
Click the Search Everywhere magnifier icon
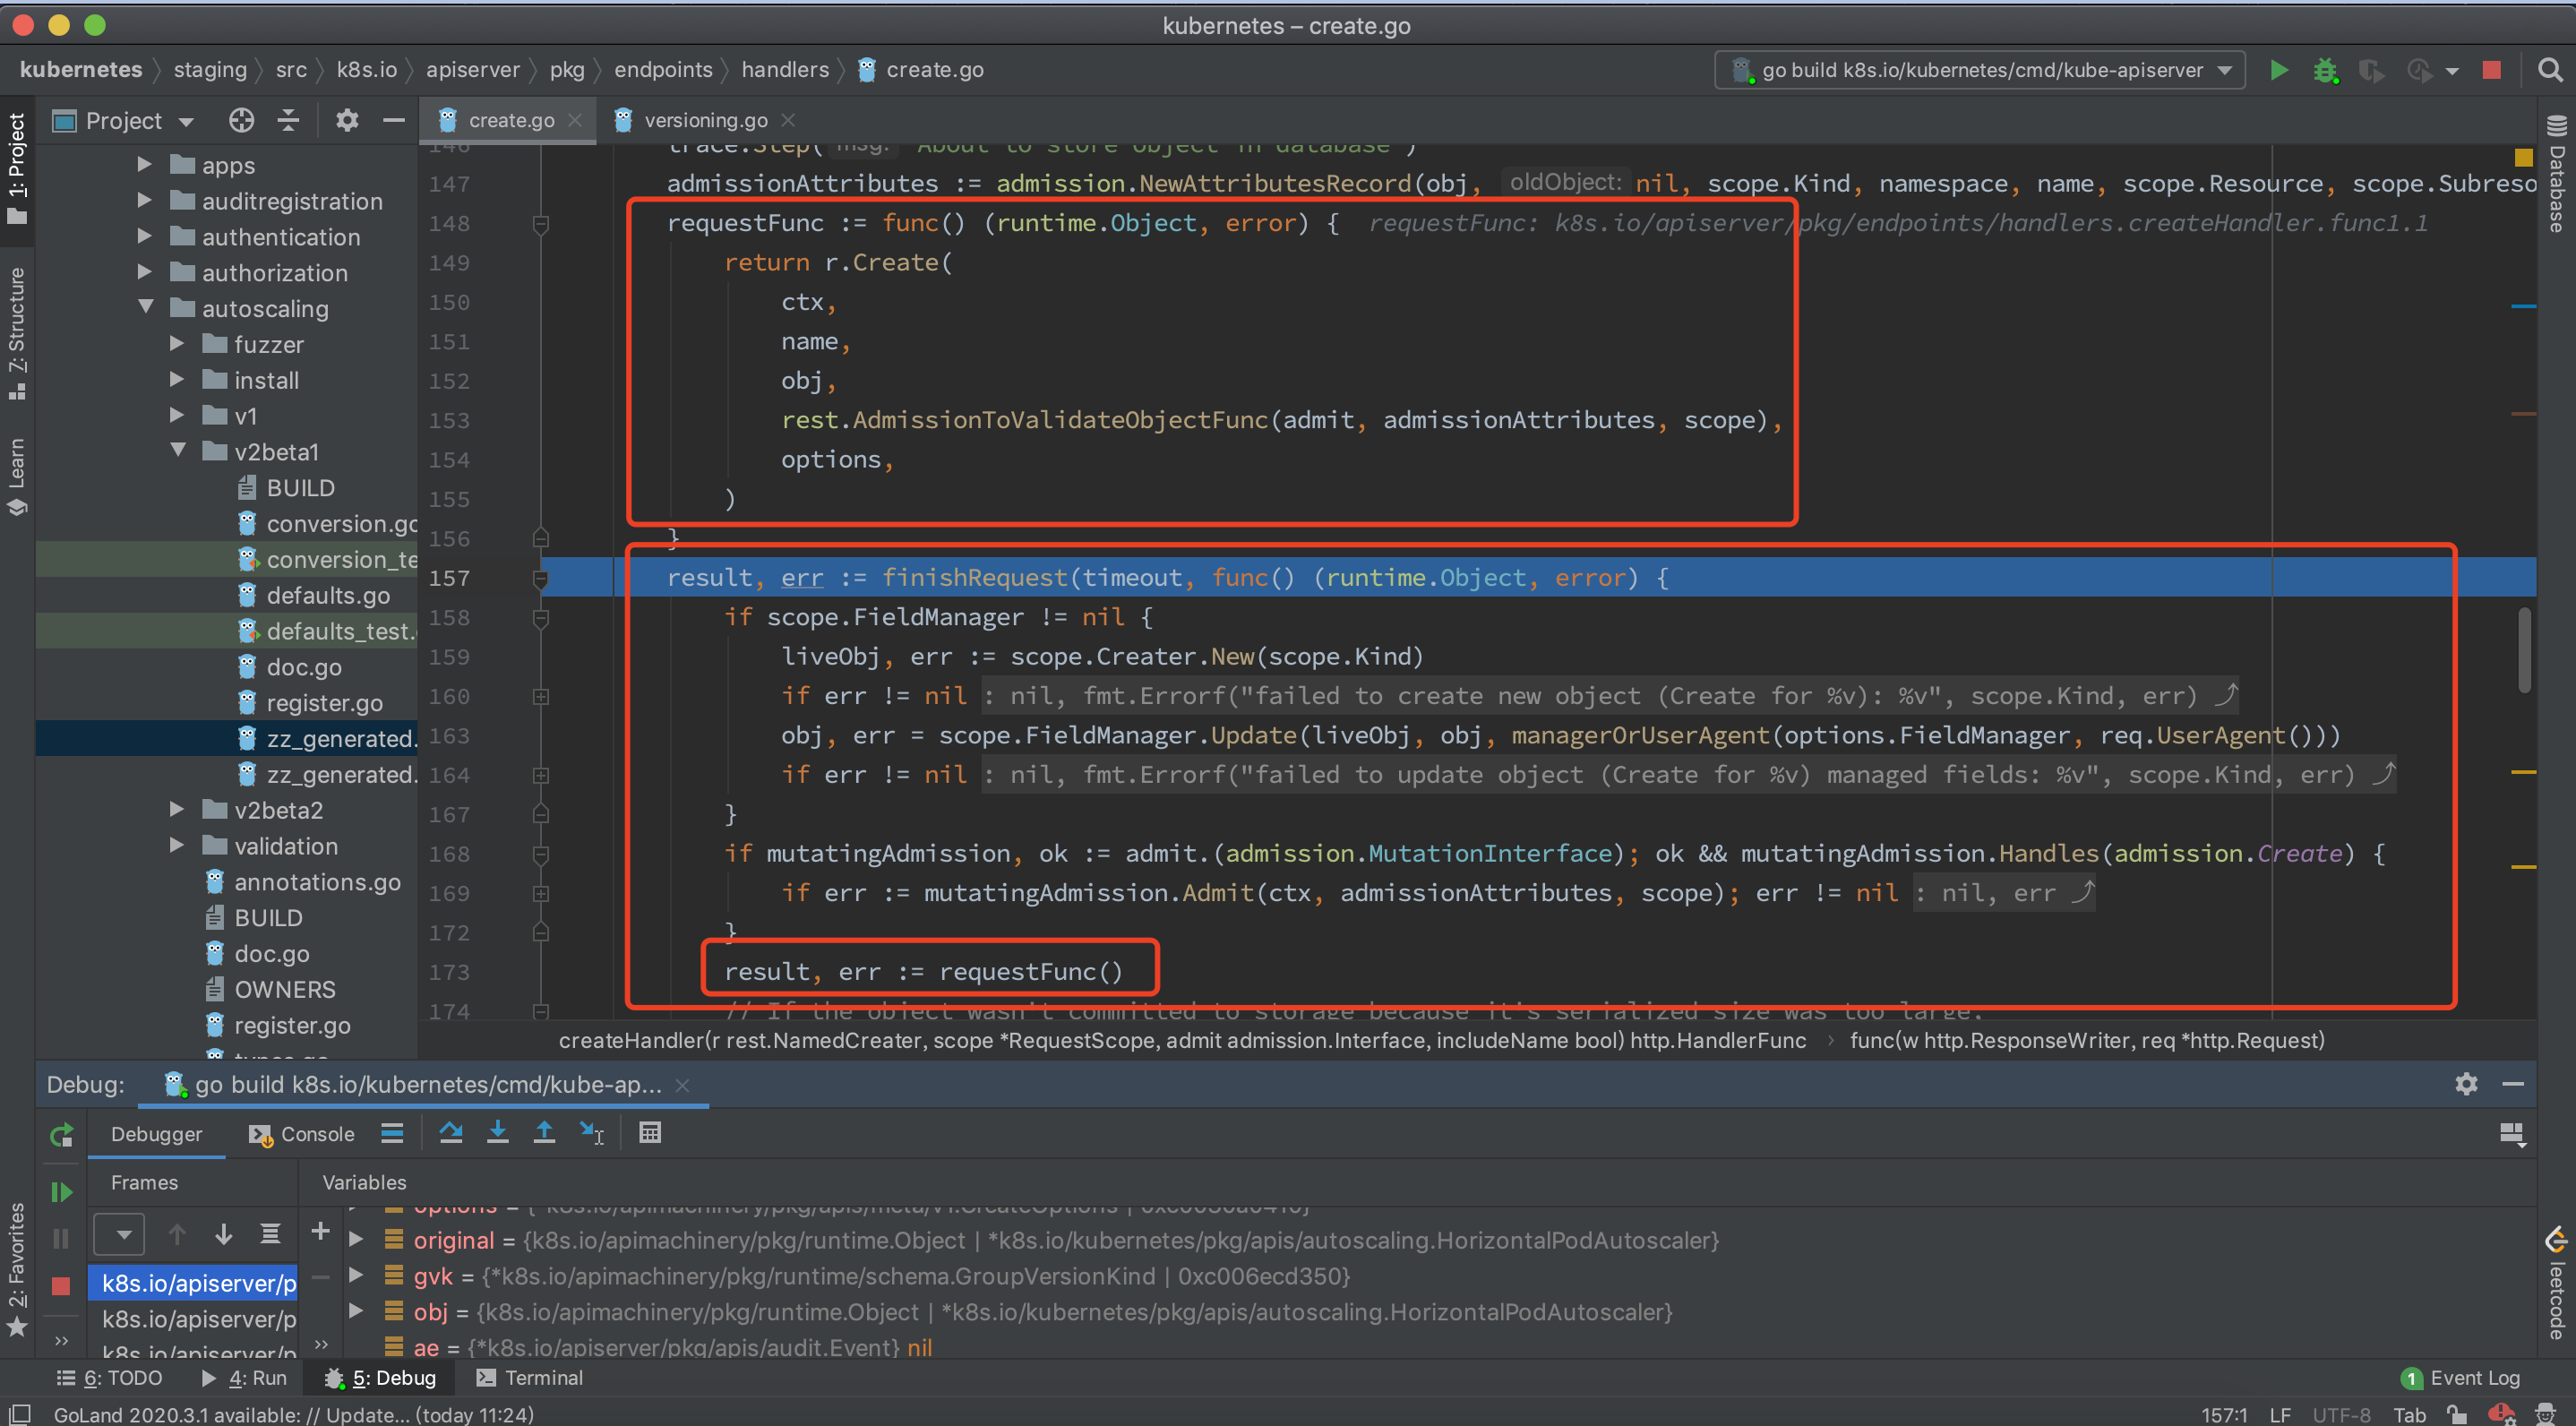[x=2550, y=70]
